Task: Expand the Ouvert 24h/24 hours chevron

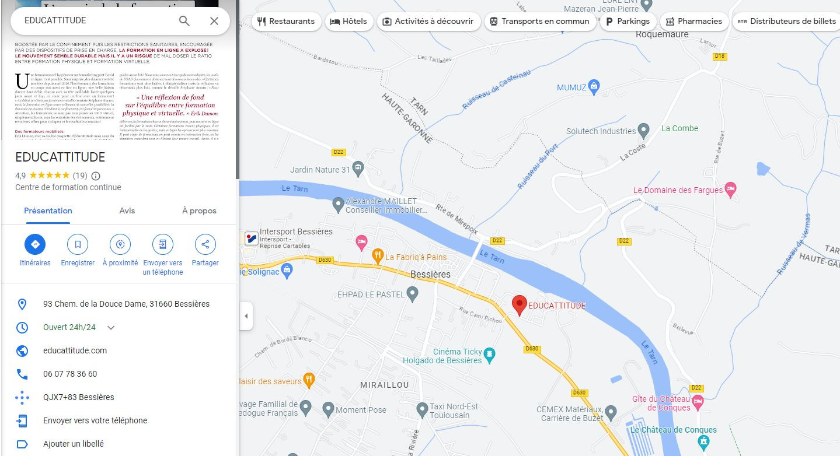Action: (111, 328)
